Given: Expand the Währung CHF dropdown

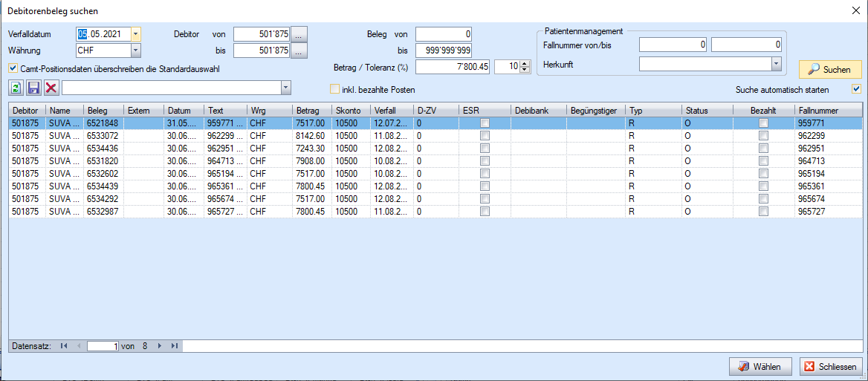Looking at the screenshot, I should [x=135, y=51].
